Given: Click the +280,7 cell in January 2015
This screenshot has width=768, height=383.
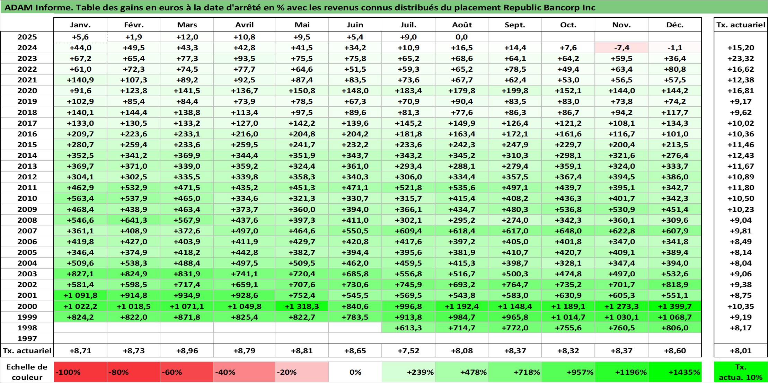Looking at the screenshot, I should coord(80,145).
